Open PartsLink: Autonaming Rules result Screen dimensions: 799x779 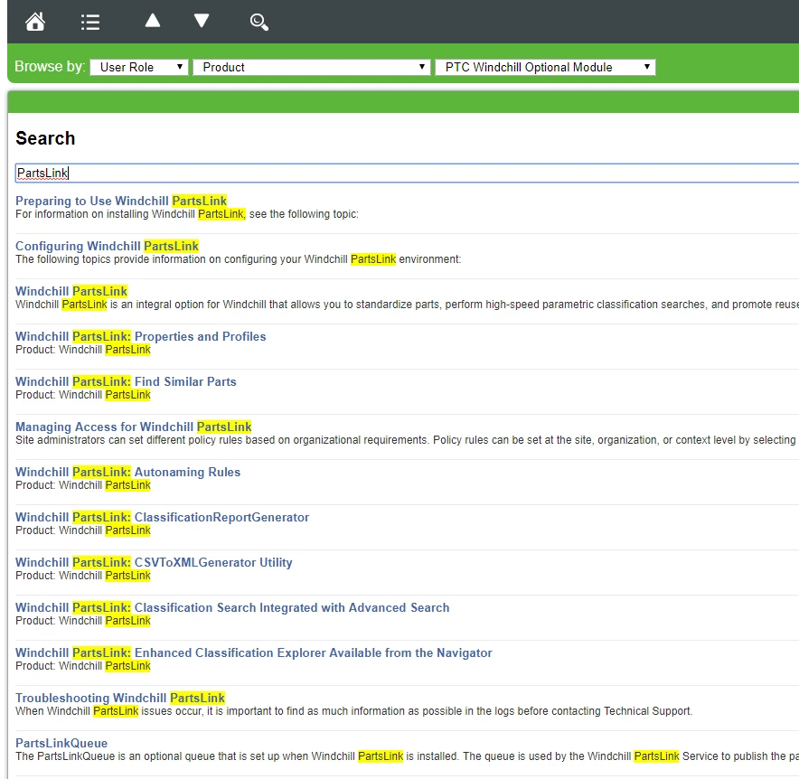click(128, 472)
